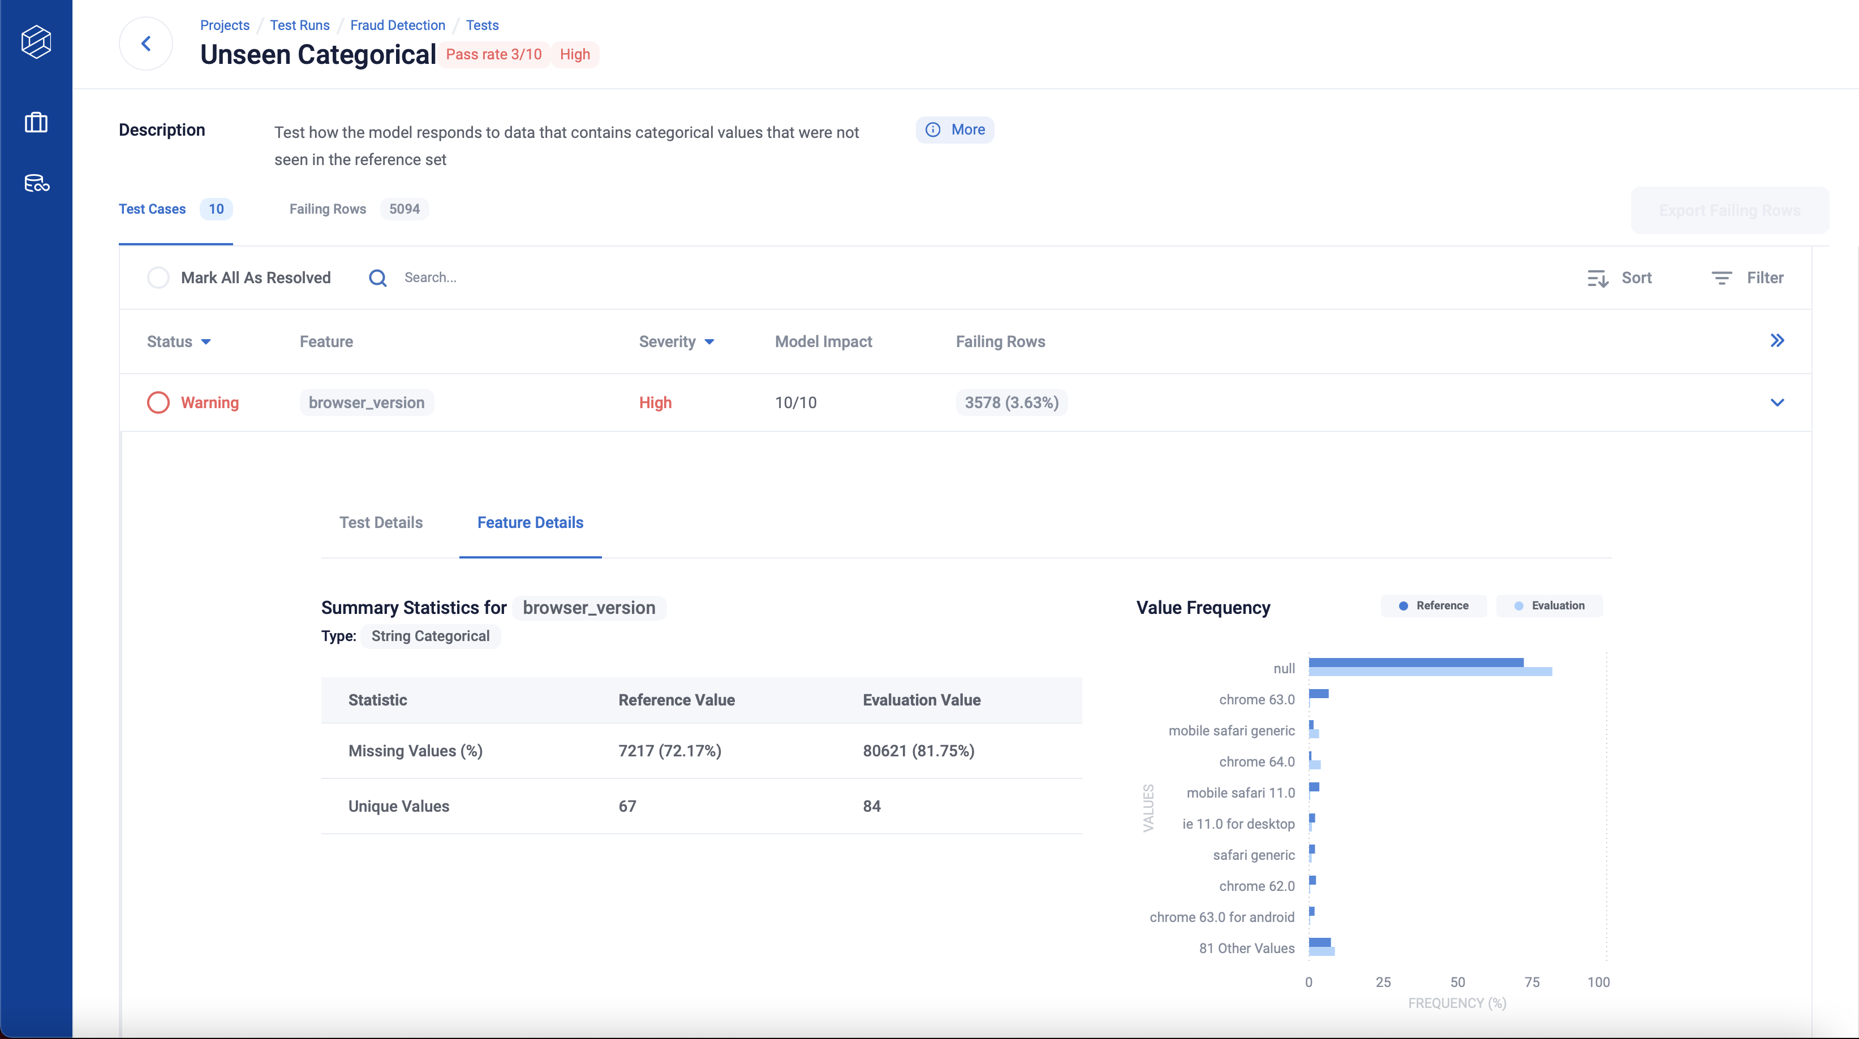Click the High severity badge in header
The image size is (1859, 1039).
coord(575,55)
